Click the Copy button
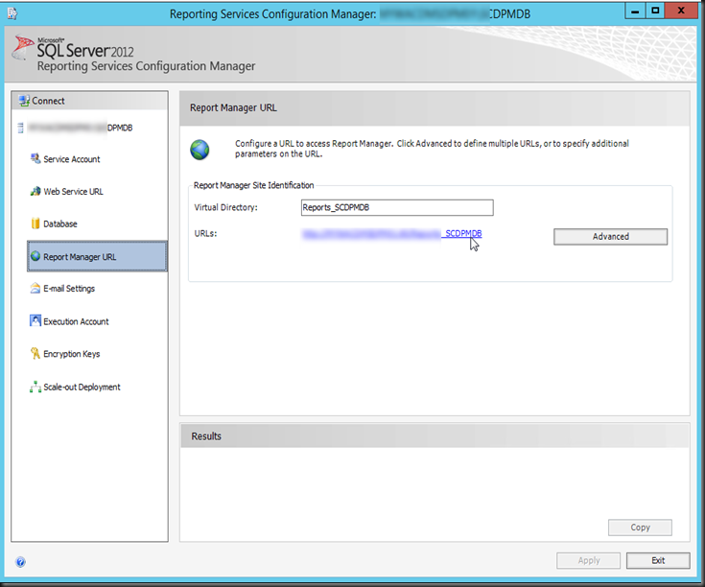This screenshot has height=587, width=705. coord(640,528)
